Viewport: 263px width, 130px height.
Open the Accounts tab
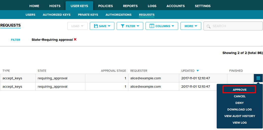coord(176,6)
